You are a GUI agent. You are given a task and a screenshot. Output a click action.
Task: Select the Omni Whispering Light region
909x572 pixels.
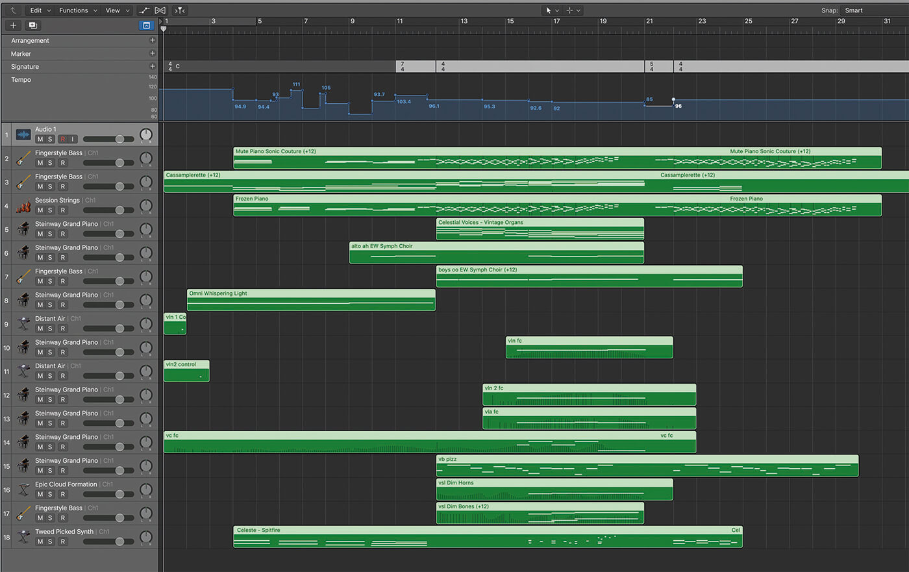coord(311,300)
